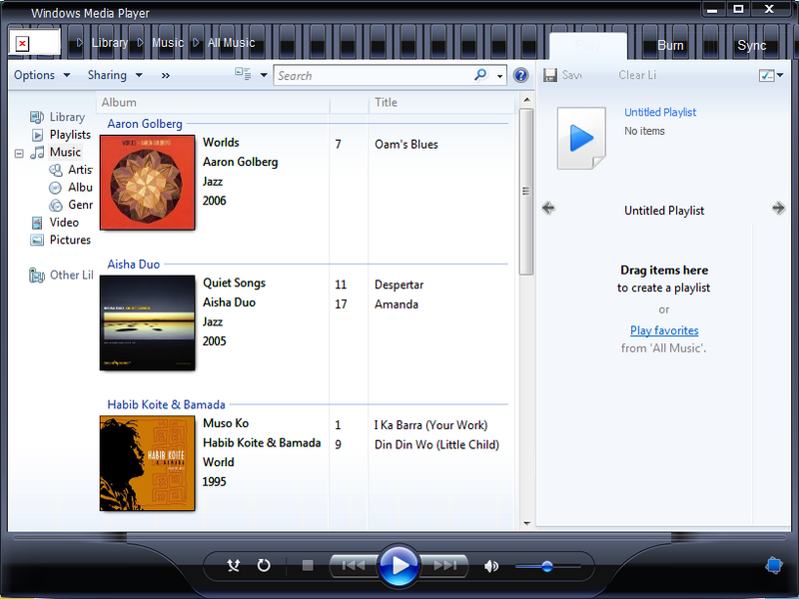The image size is (799, 599).
Task: Switch to compact mode icon
Action: (773, 565)
